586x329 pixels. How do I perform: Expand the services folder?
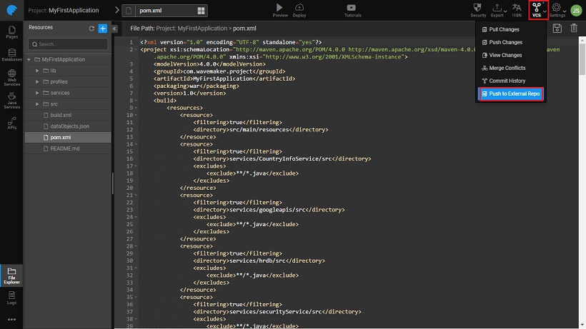(37, 93)
